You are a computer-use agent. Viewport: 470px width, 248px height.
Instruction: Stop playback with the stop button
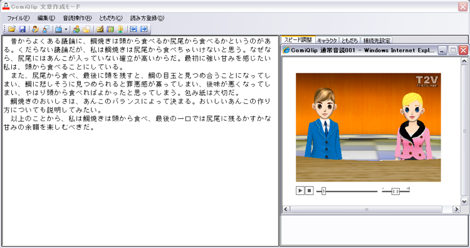coord(310,190)
